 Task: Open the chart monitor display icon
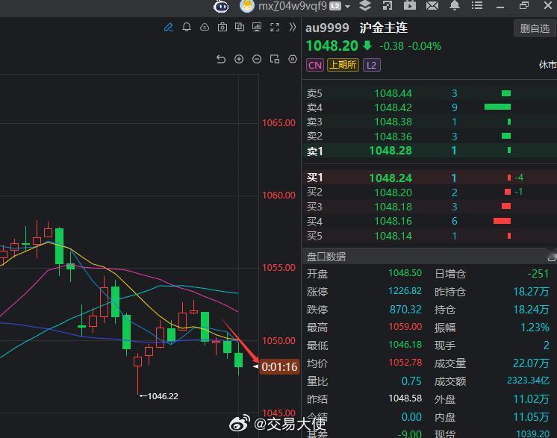click(x=257, y=28)
